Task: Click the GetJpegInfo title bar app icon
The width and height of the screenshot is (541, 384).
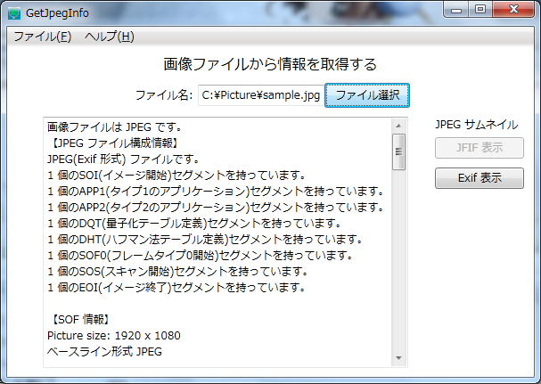Action: point(14,13)
